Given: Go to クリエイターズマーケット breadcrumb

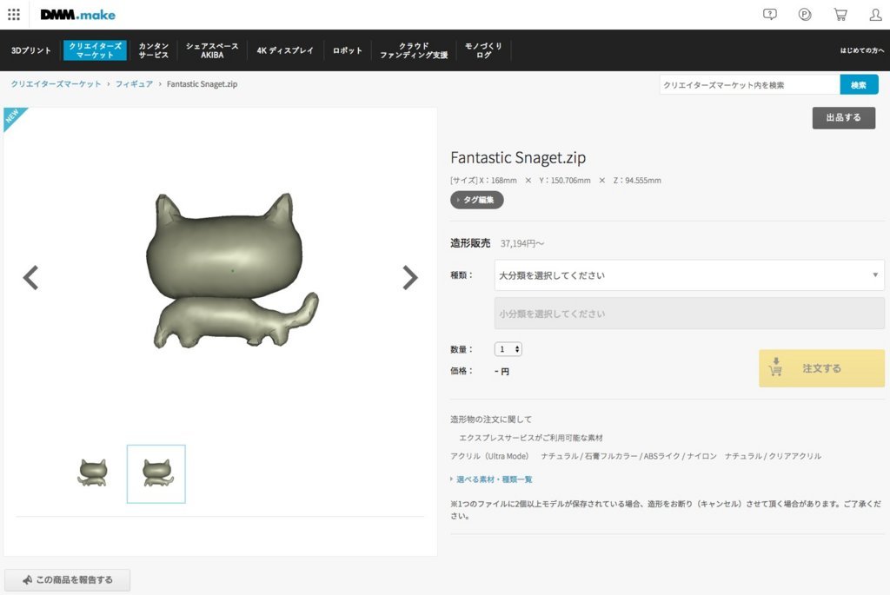Looking at the screenshot, I should (x=56, y=84).
